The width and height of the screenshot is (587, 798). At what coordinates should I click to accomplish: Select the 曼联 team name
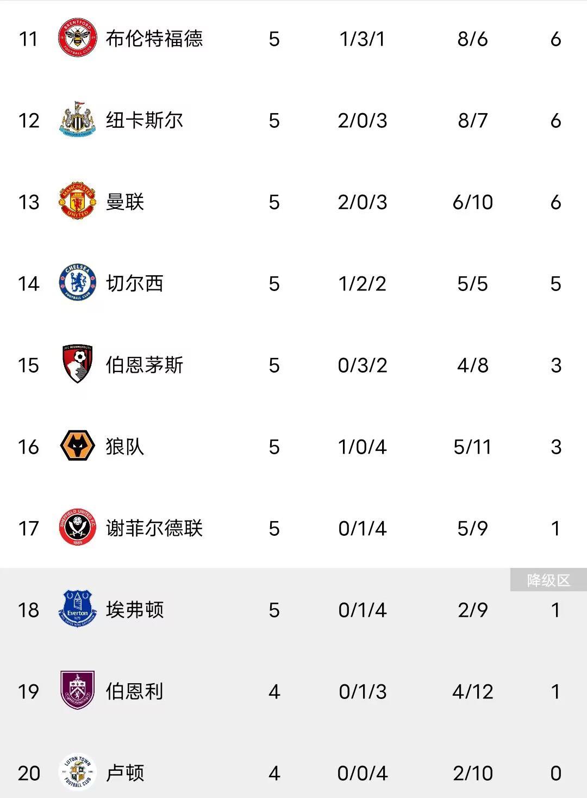click(x=125, y=202)
